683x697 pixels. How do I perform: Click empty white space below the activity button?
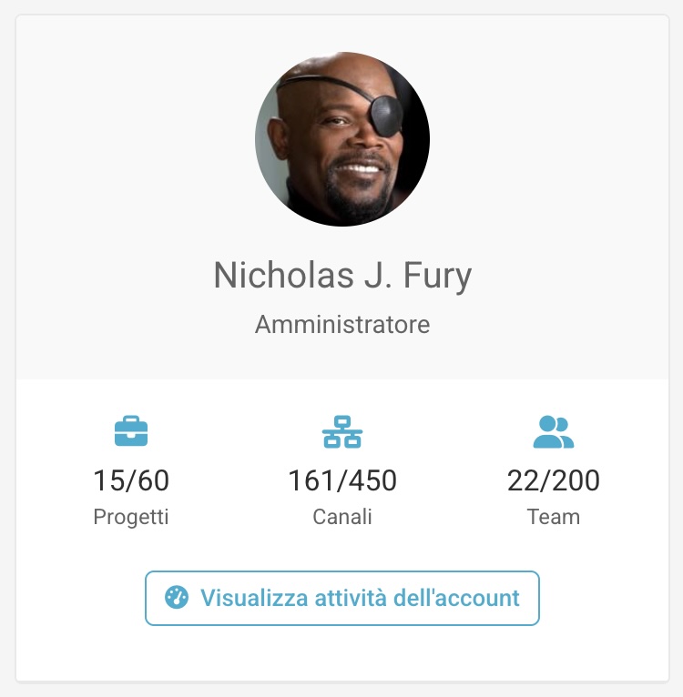tap(342, 653)
